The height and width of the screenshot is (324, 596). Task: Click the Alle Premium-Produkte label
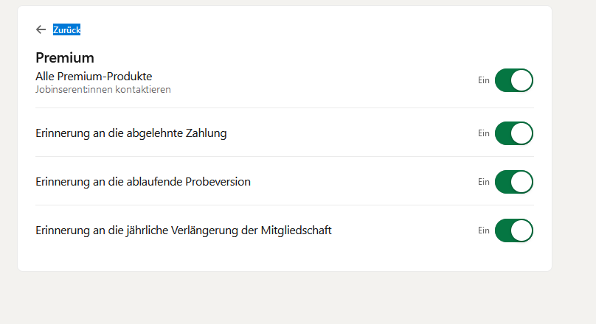(x=94, y=76)
